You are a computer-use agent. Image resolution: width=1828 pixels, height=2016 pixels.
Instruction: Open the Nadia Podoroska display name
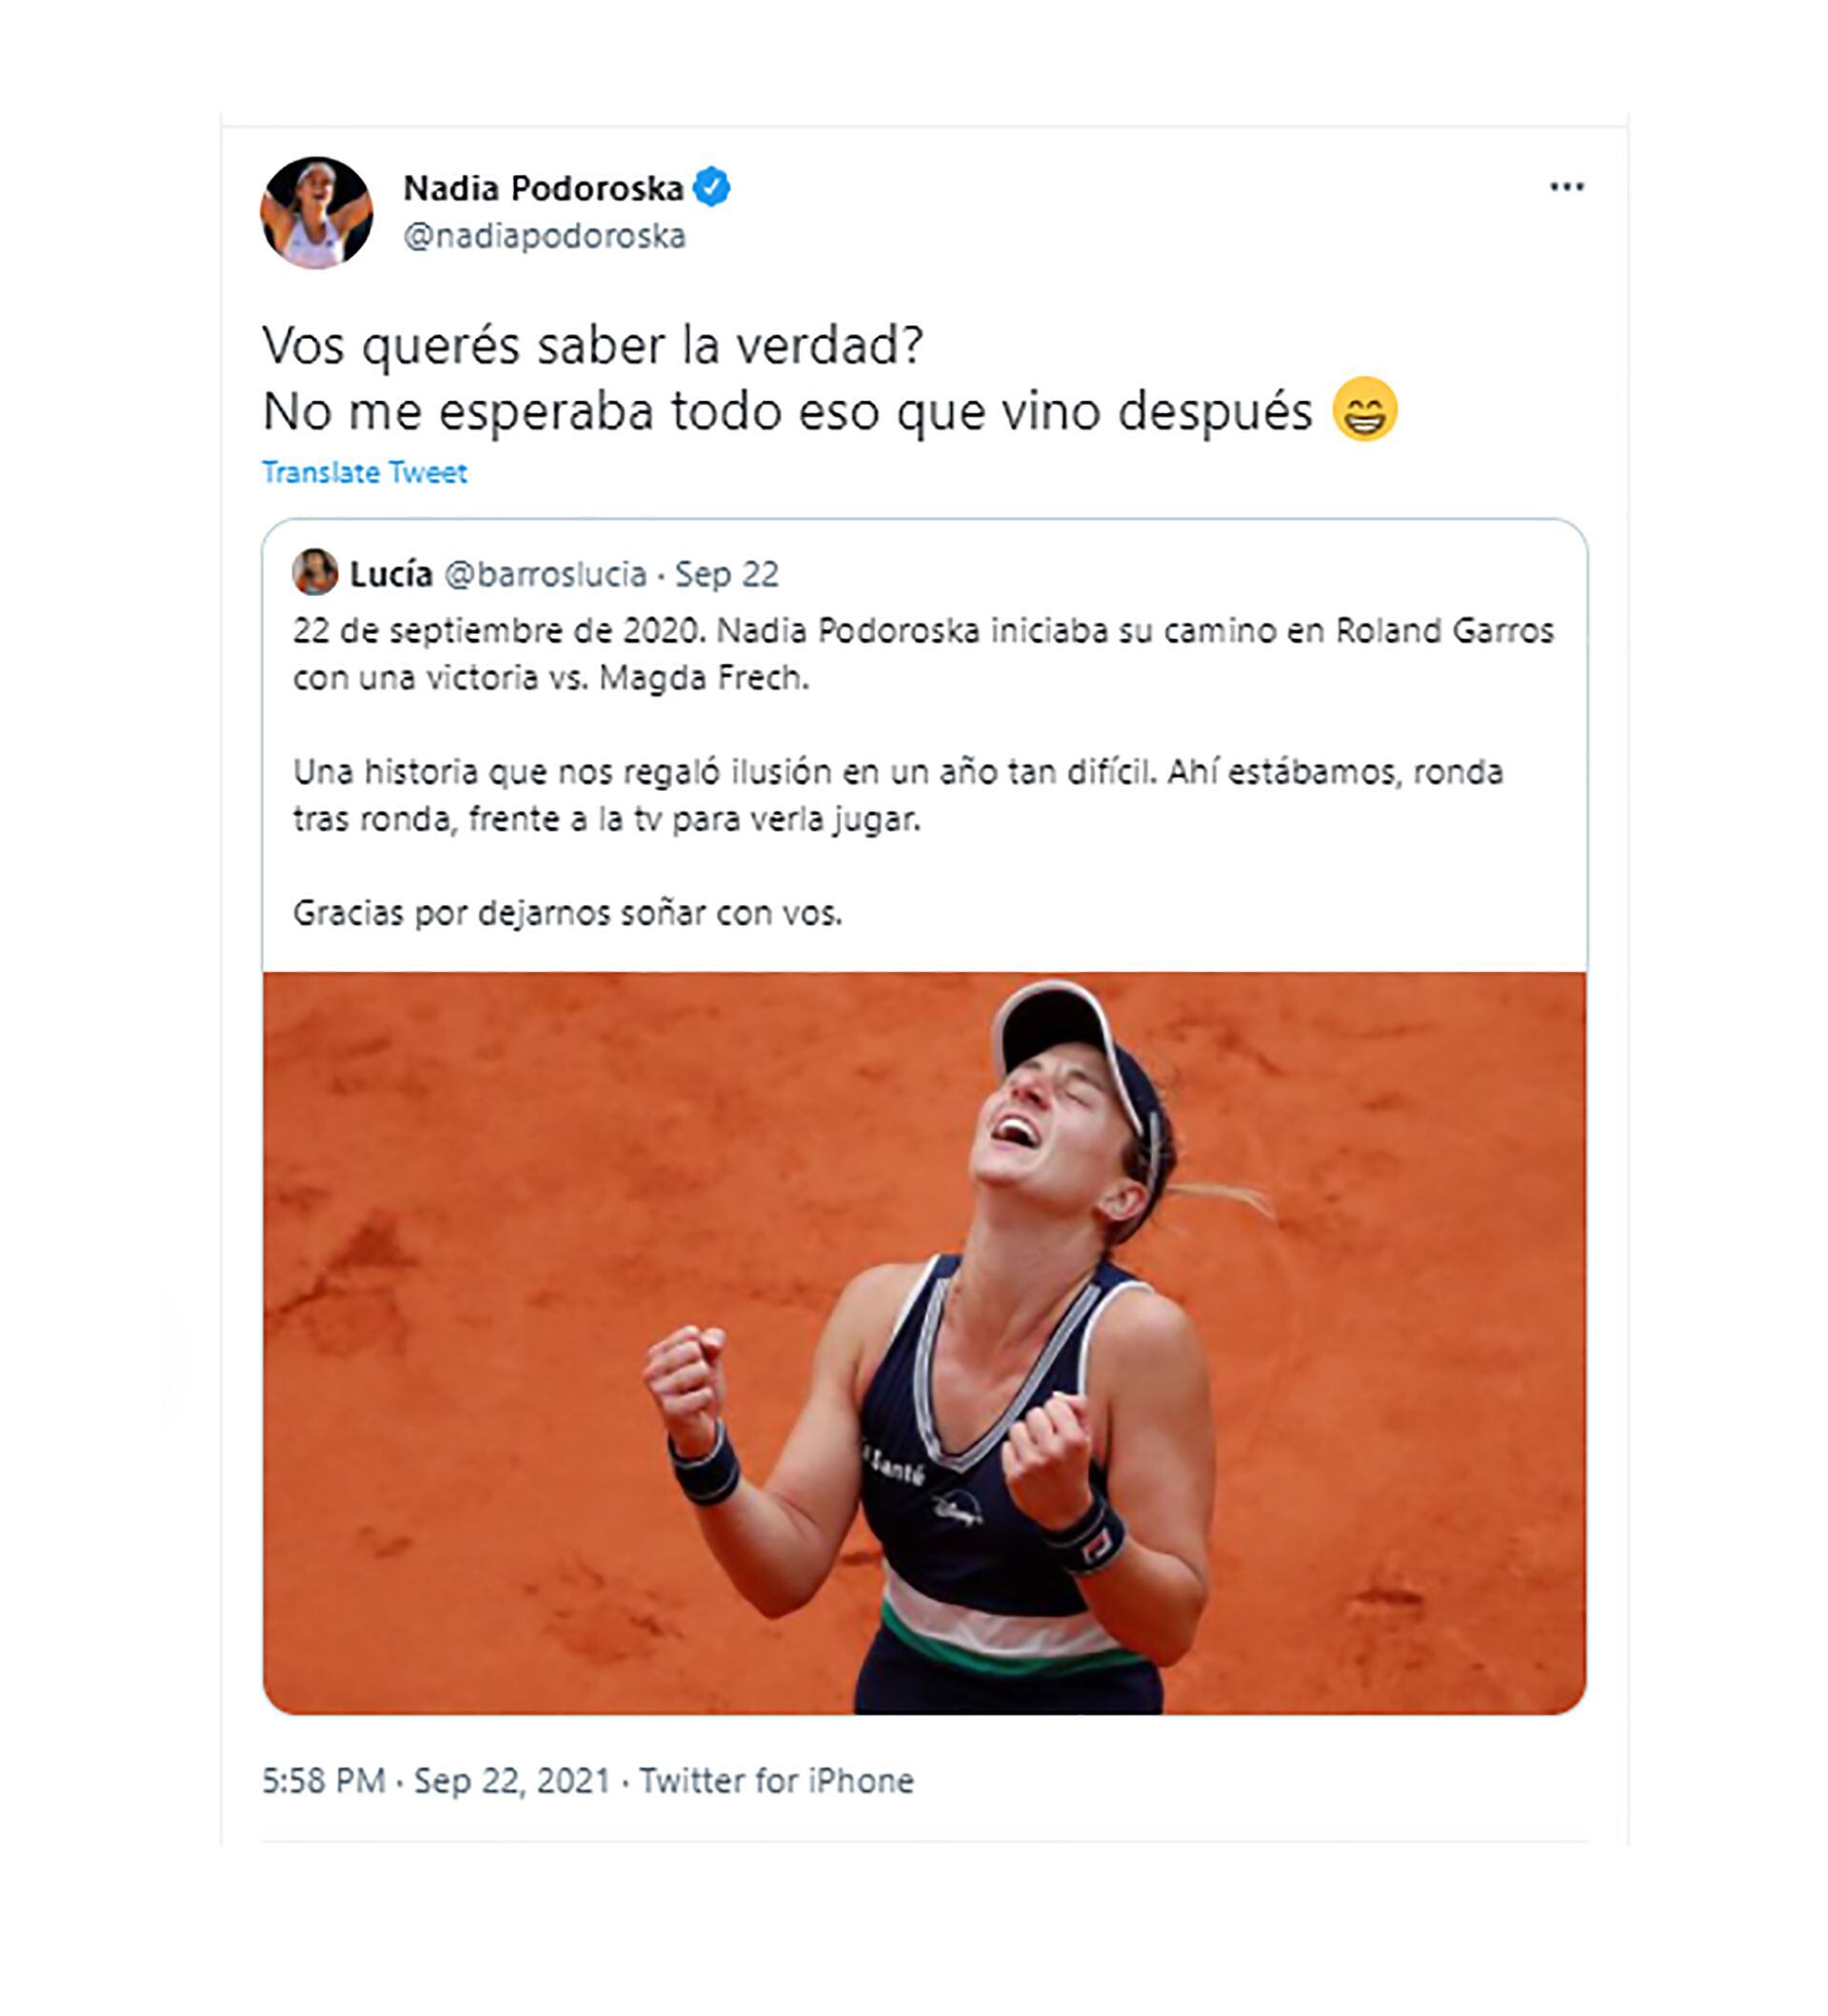point(543,188)
